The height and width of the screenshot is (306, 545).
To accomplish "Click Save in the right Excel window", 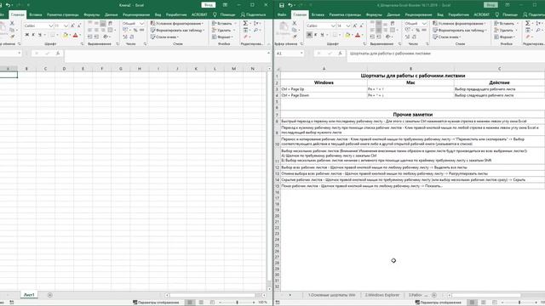I will click(x=282, y=5).
